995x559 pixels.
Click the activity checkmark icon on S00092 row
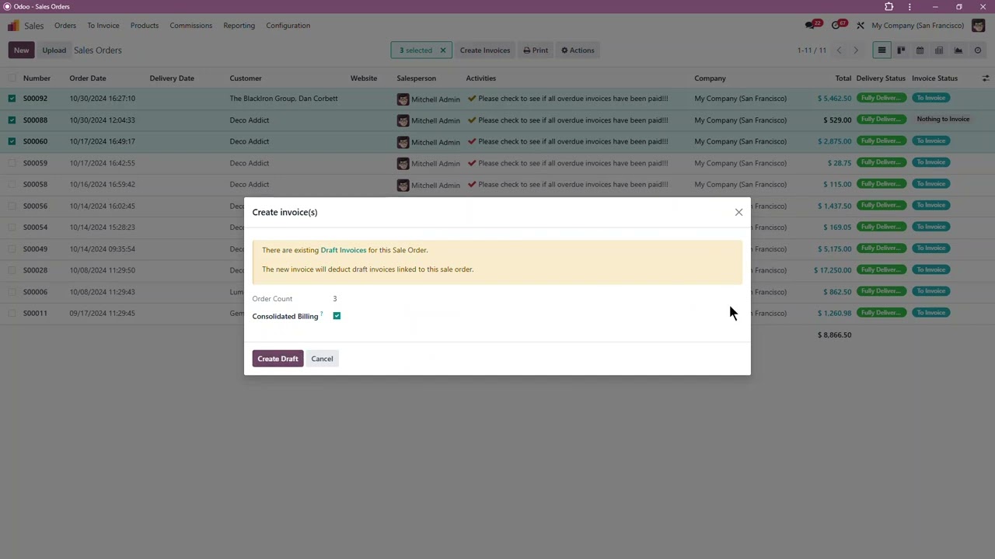(471, 99)
